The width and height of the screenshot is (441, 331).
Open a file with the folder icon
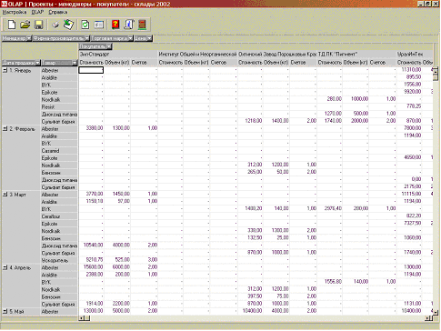pyautogui.click(x=25, y=25)
